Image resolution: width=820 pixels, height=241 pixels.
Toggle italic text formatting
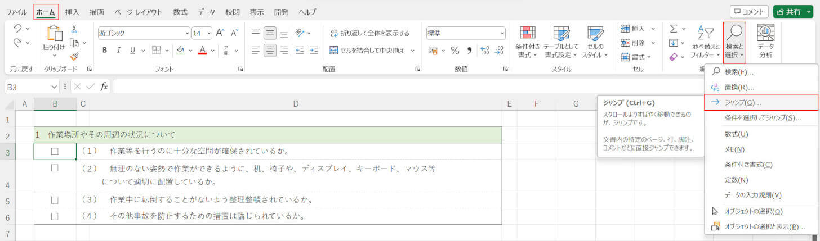click(x=119, y=50)
